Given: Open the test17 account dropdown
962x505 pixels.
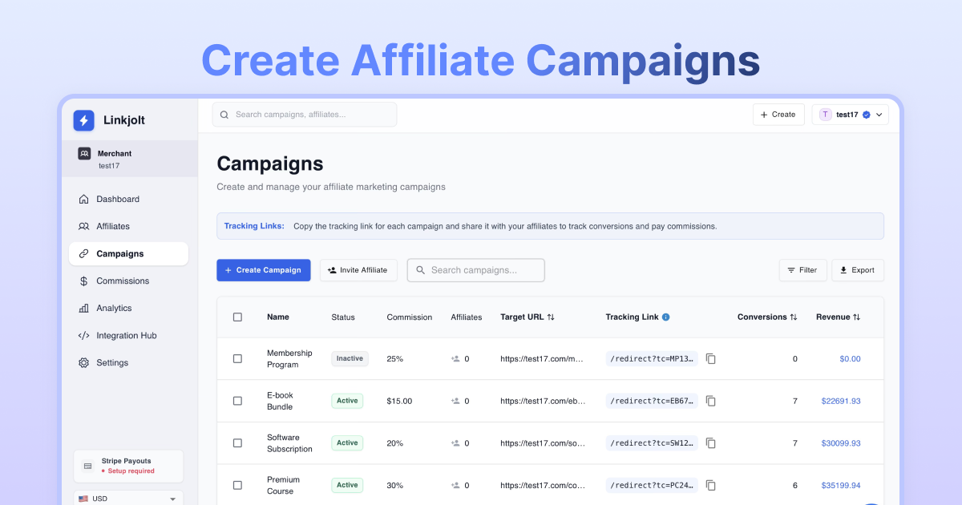Looking at the screenshot, I should tap(850, 115).
